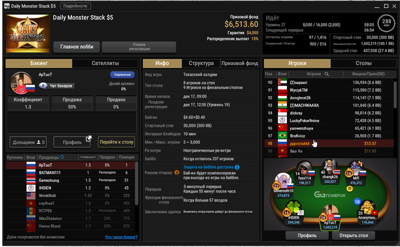Toggle the Подписаться subscribe button
400x247 pixels.
coord(122,75)
